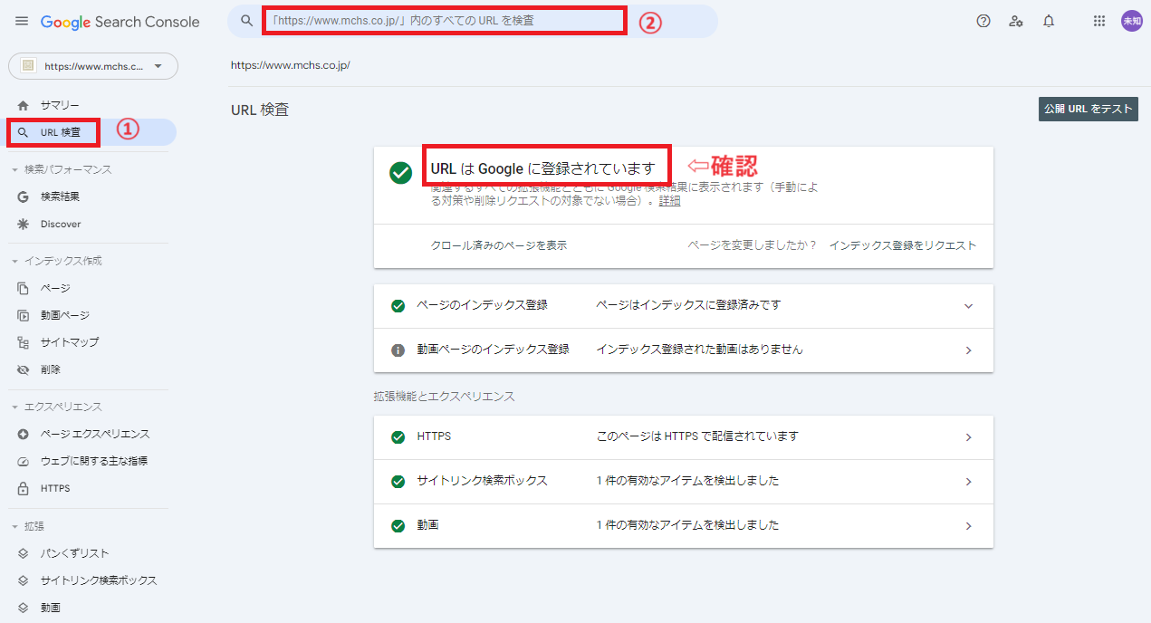Click the 詳細 link
The width and height of the screenshot is (1151, 623).
click(669, 201)
